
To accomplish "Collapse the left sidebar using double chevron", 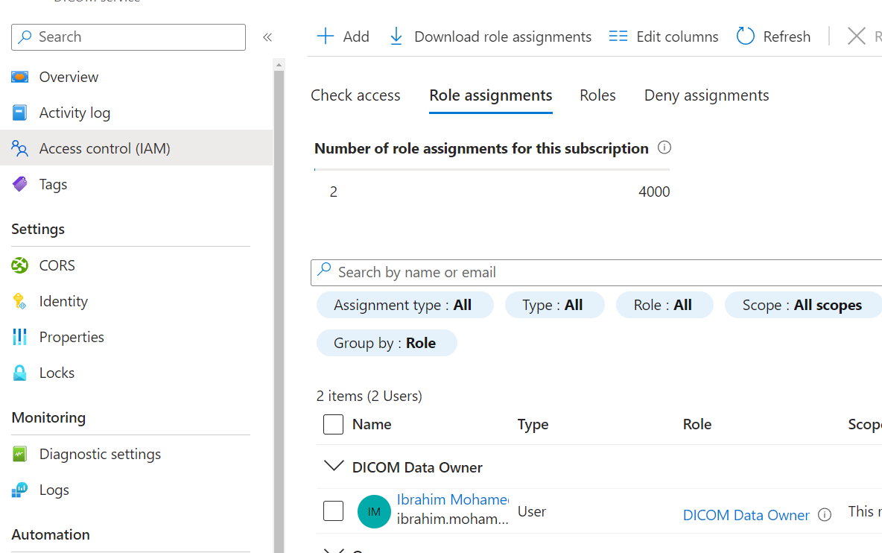I will (267, 37).
